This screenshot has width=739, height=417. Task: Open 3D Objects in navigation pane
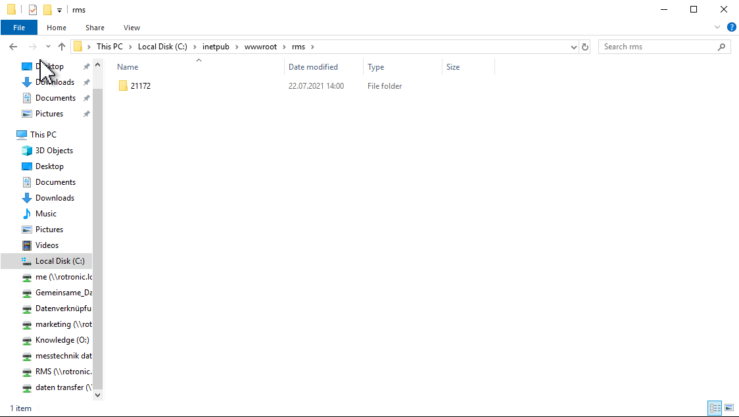coord(54,151)
